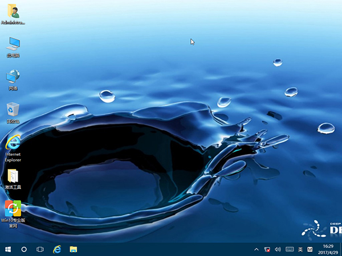Click the M input method tray icon
Image resolution: width=342 pixels, height=256 pixels.
(x=310, y=249)
